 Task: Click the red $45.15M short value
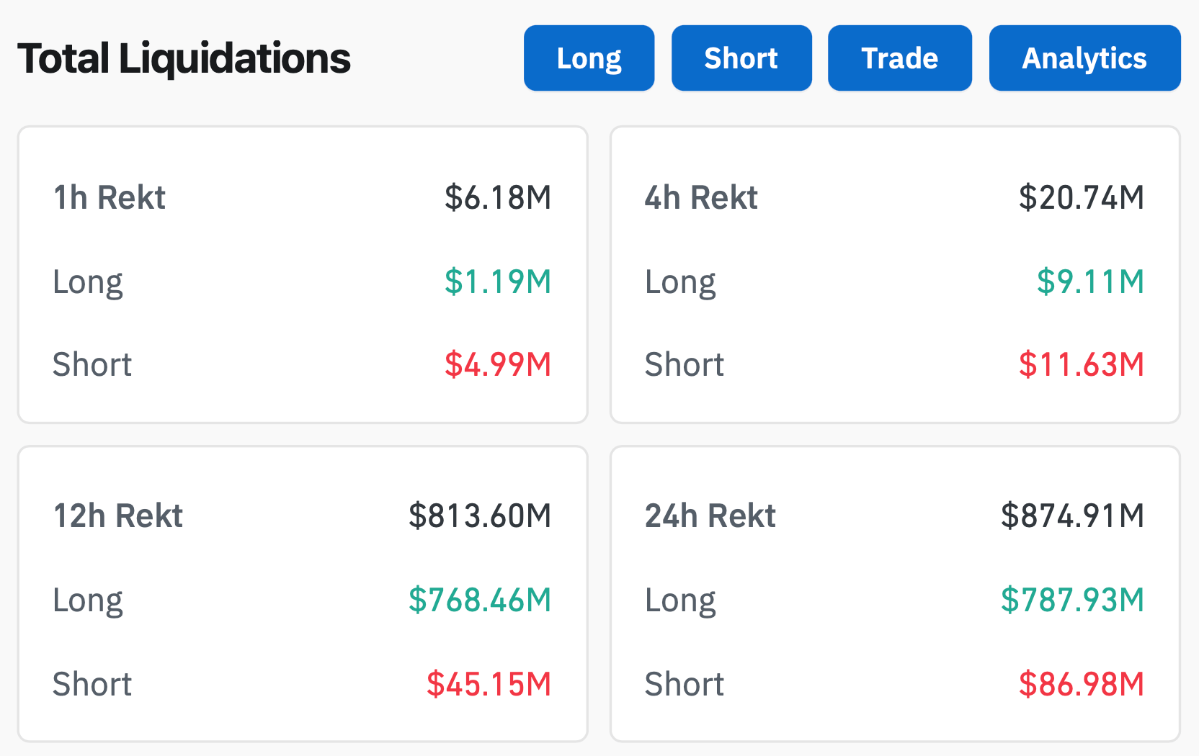(x=489, y=684)
